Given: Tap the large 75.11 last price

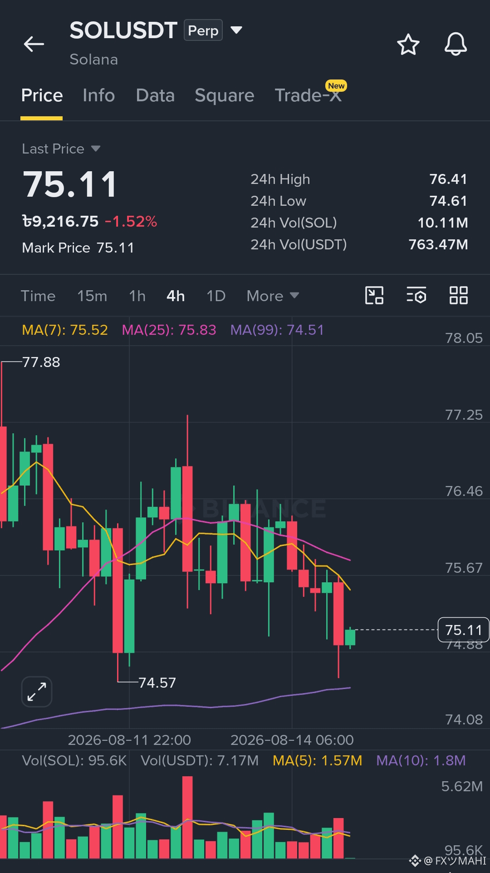Looking at the screenshot, I should 70,184.
